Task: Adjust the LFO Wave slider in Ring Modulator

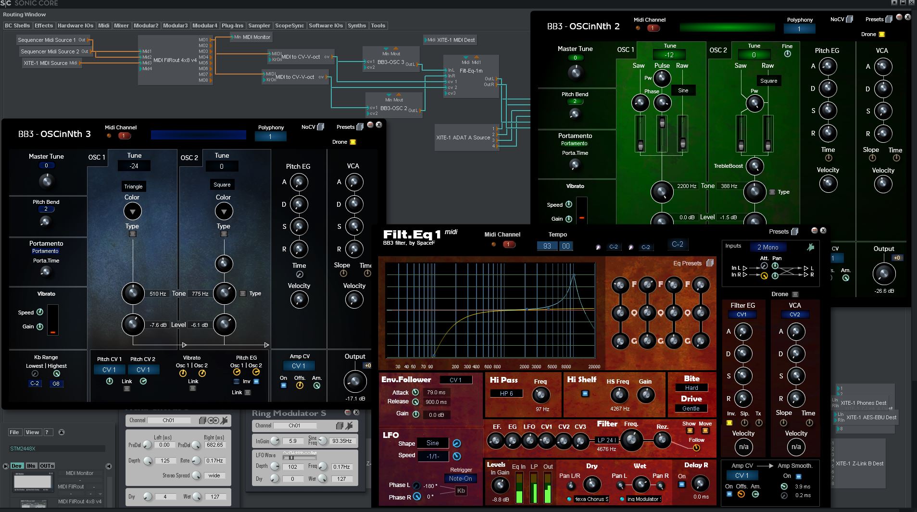Action: [x=291, y=458]
